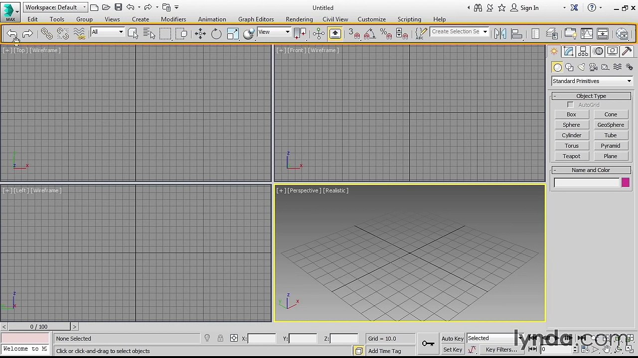Open the Edit menu
Viewport: 638px width, 358px height.
[x=32, y=19]
